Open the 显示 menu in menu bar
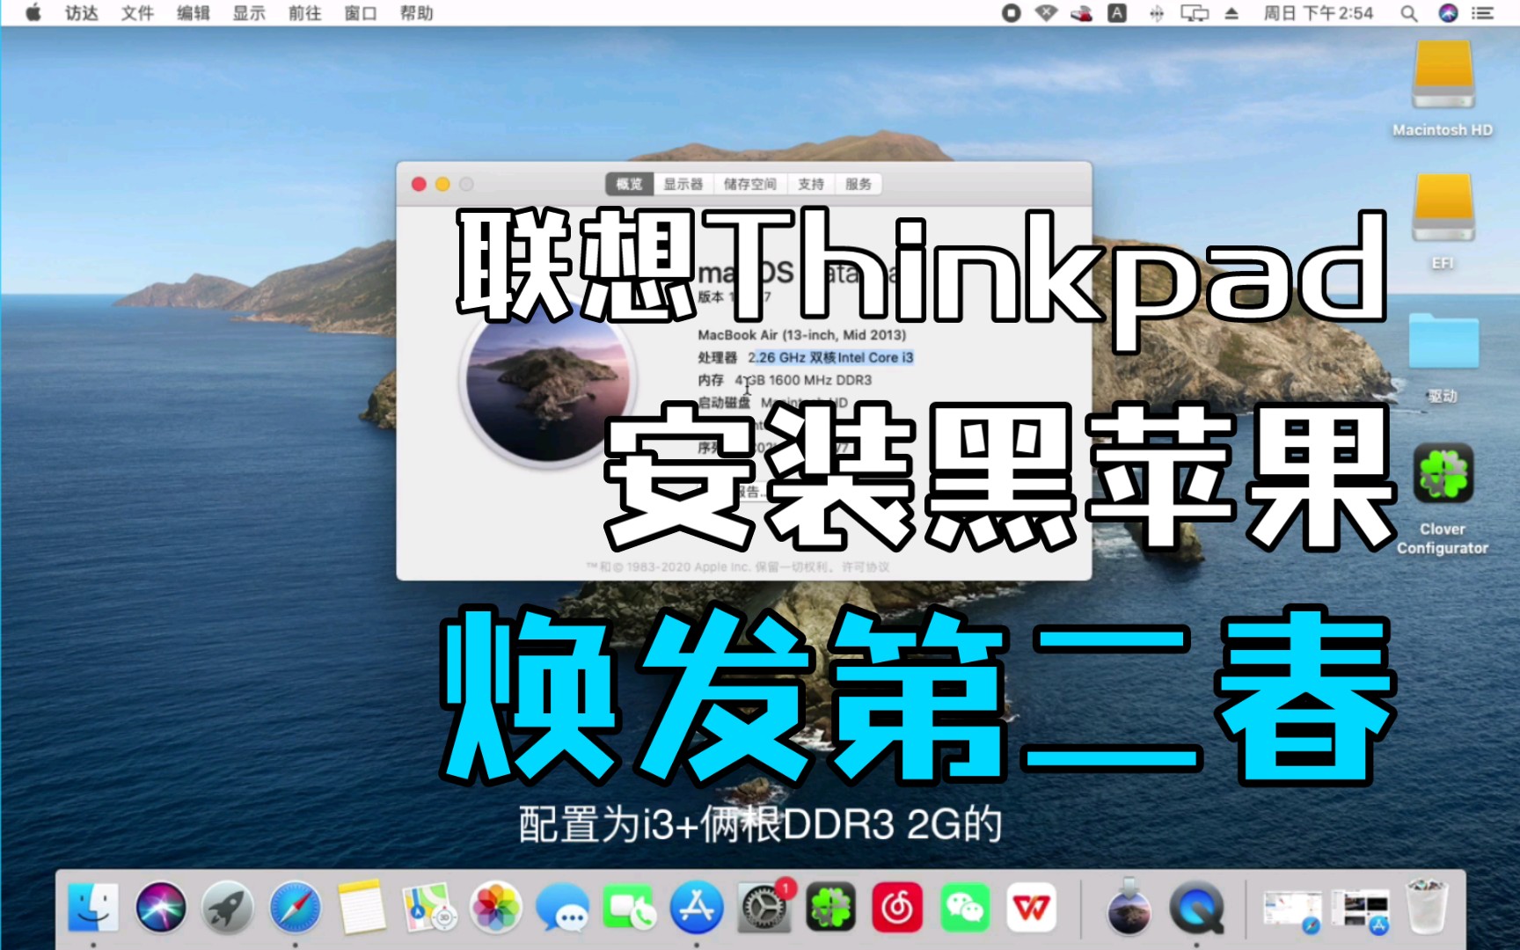Image resolution: width=1520 pixels, height=950 pixels. pos(249,13)
